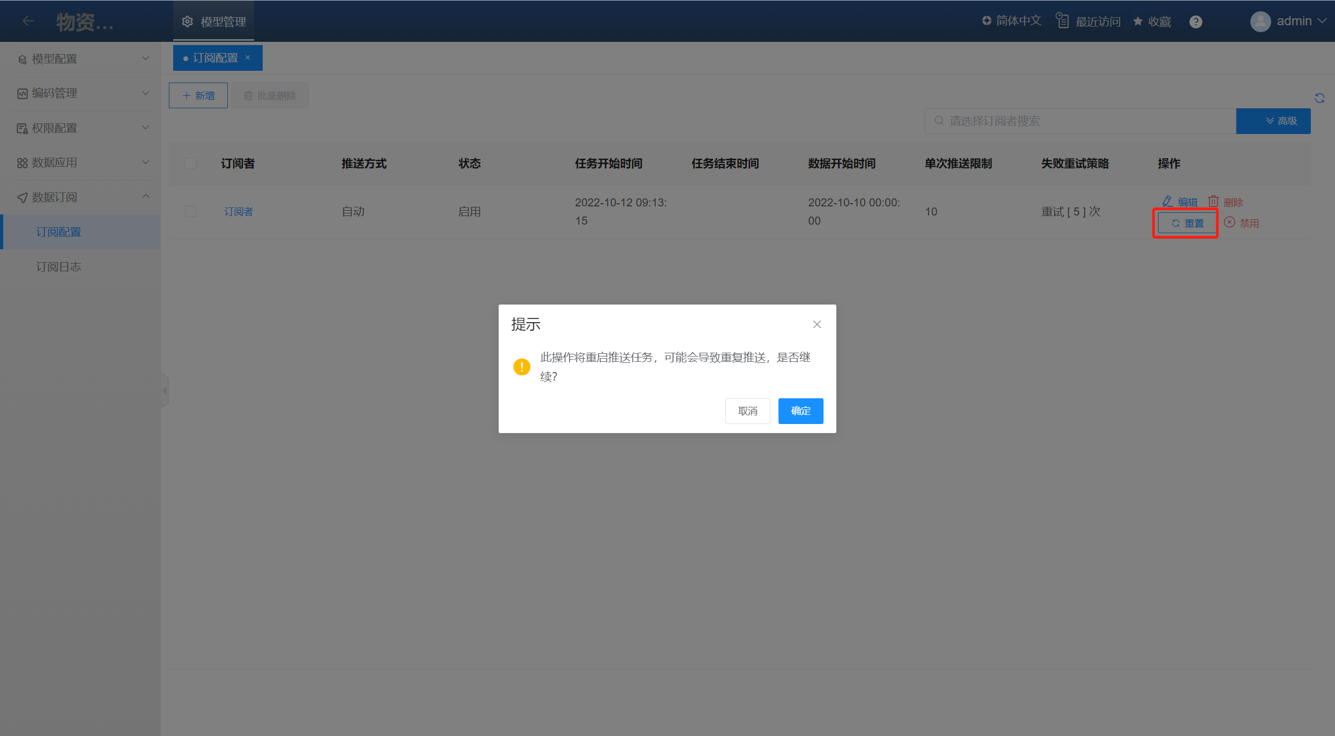Click 编辑 edit for the subscriber row
Image resolution: width=1335 pixels, height=736 pixels.
tap(1180, 202)
